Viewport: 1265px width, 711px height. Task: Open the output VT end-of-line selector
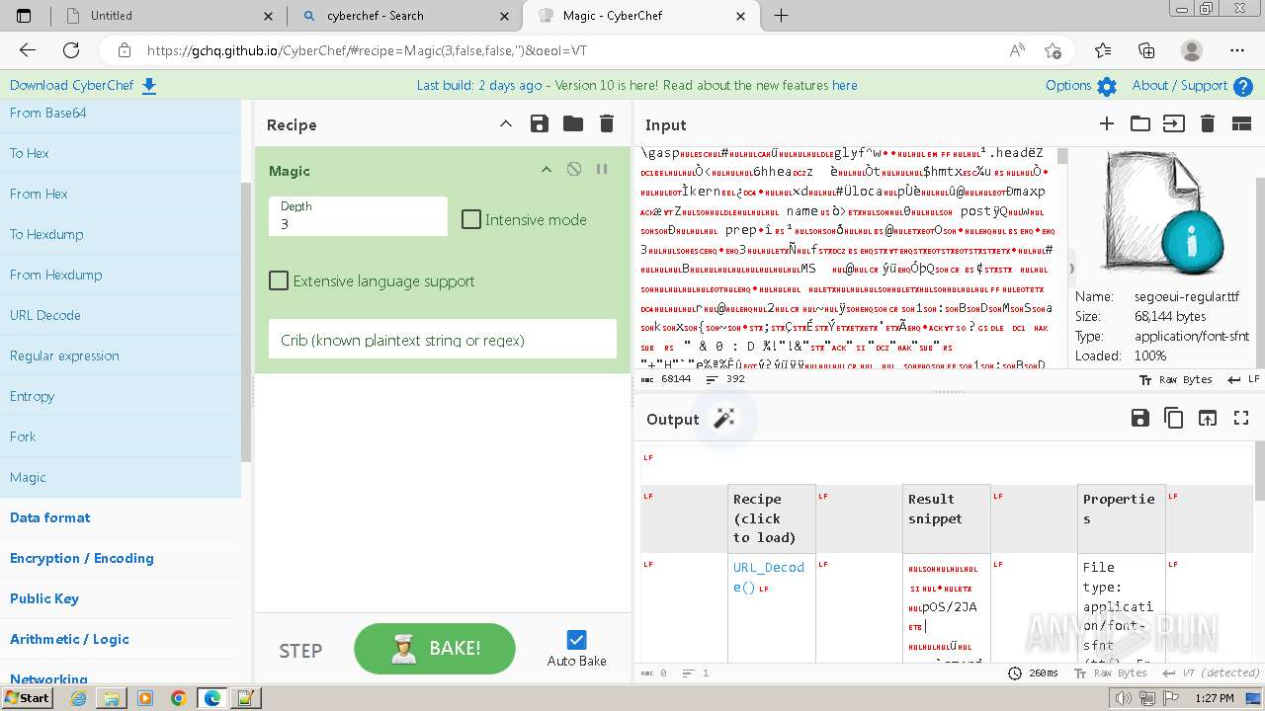1212,672
